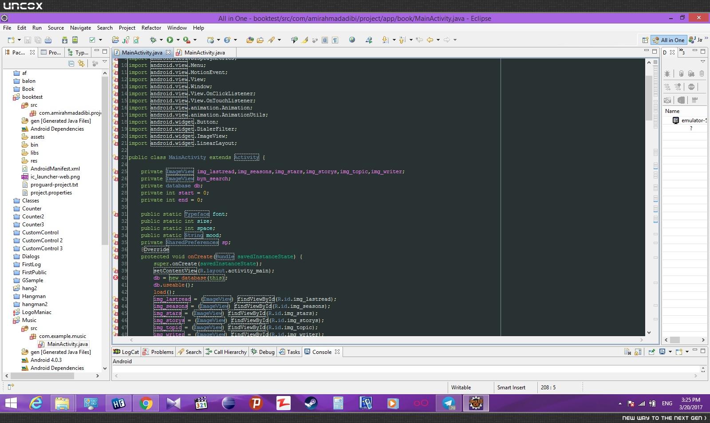This screenshot has width=710, height=423.
Task: Open the Lint dropdown arrow
Action: [100, 40]
